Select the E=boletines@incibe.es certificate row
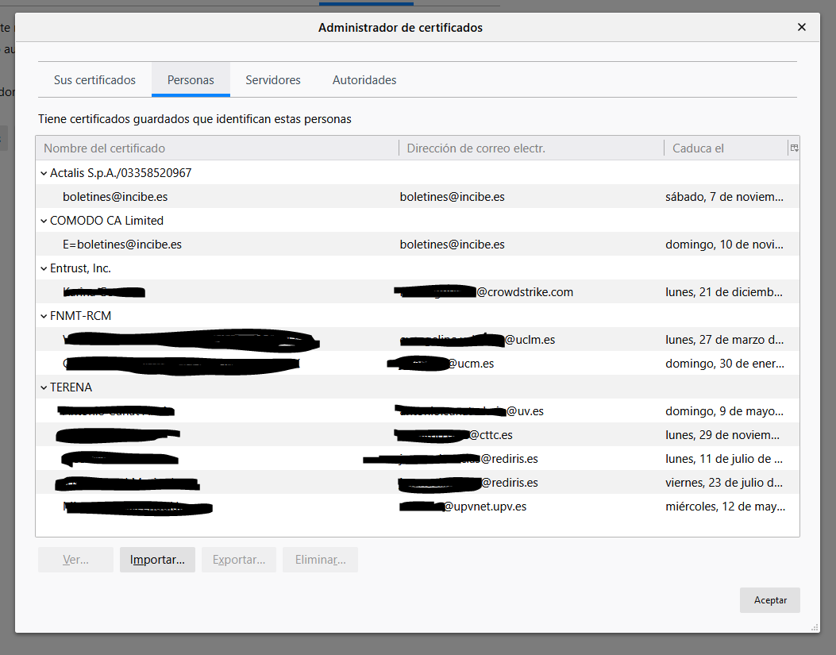 [122, 245]
